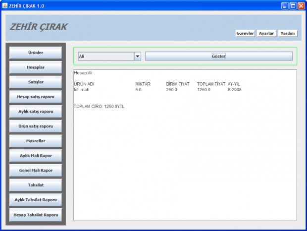Open Satışlar from the sidebar
Screen dimensions: 307x231
(36, 82)
